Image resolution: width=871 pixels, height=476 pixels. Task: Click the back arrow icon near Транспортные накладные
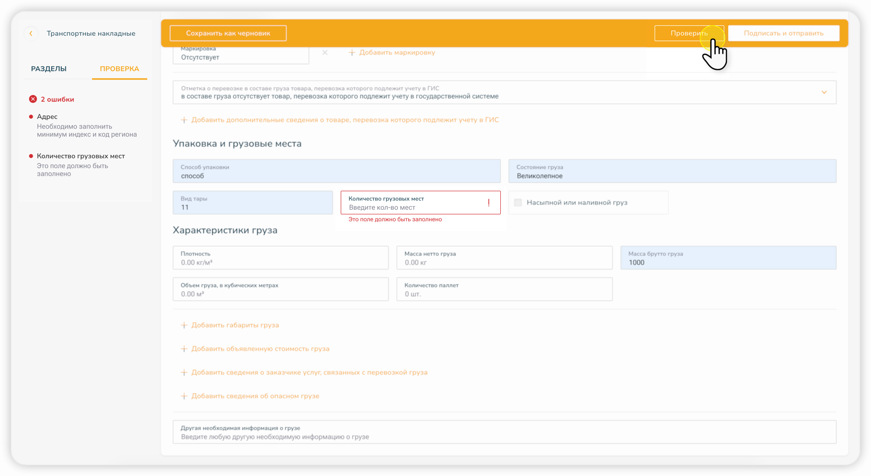[31, 33]
